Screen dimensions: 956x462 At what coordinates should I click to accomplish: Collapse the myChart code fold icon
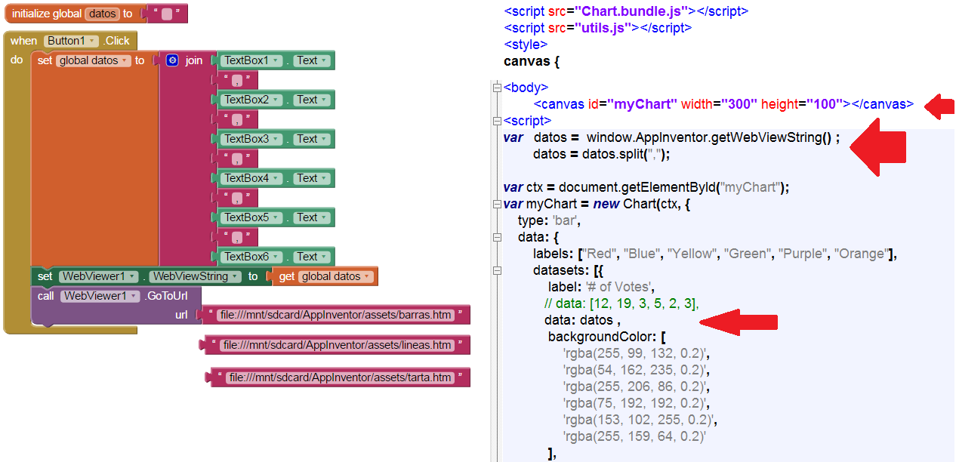(496, 203)
